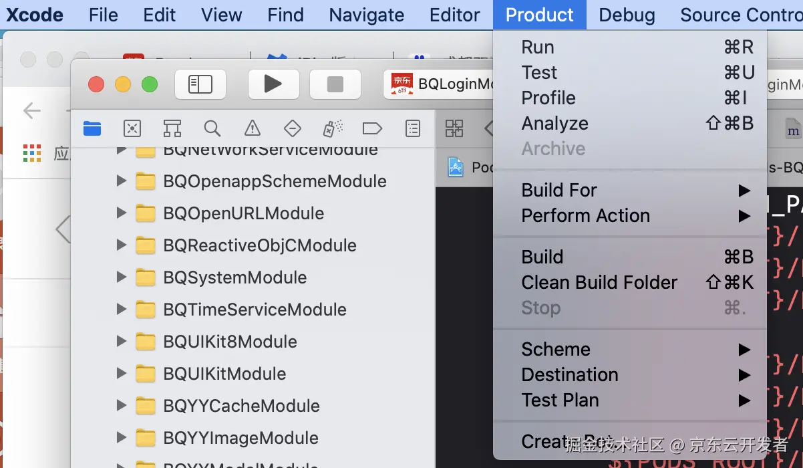Open the Find navigator magnifier icon
The width and height of the screenshot is (803, 468).
pyautogui.click(x=212, y=128)
